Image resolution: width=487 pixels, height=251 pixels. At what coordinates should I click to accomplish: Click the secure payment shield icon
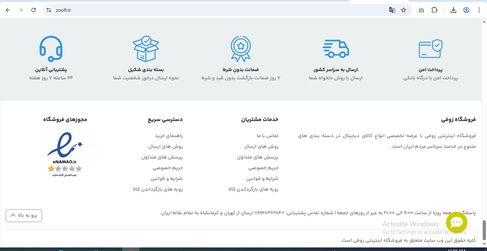[x=430, y=49]
